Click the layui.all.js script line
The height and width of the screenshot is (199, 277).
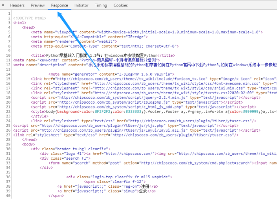tap(137, 130)
